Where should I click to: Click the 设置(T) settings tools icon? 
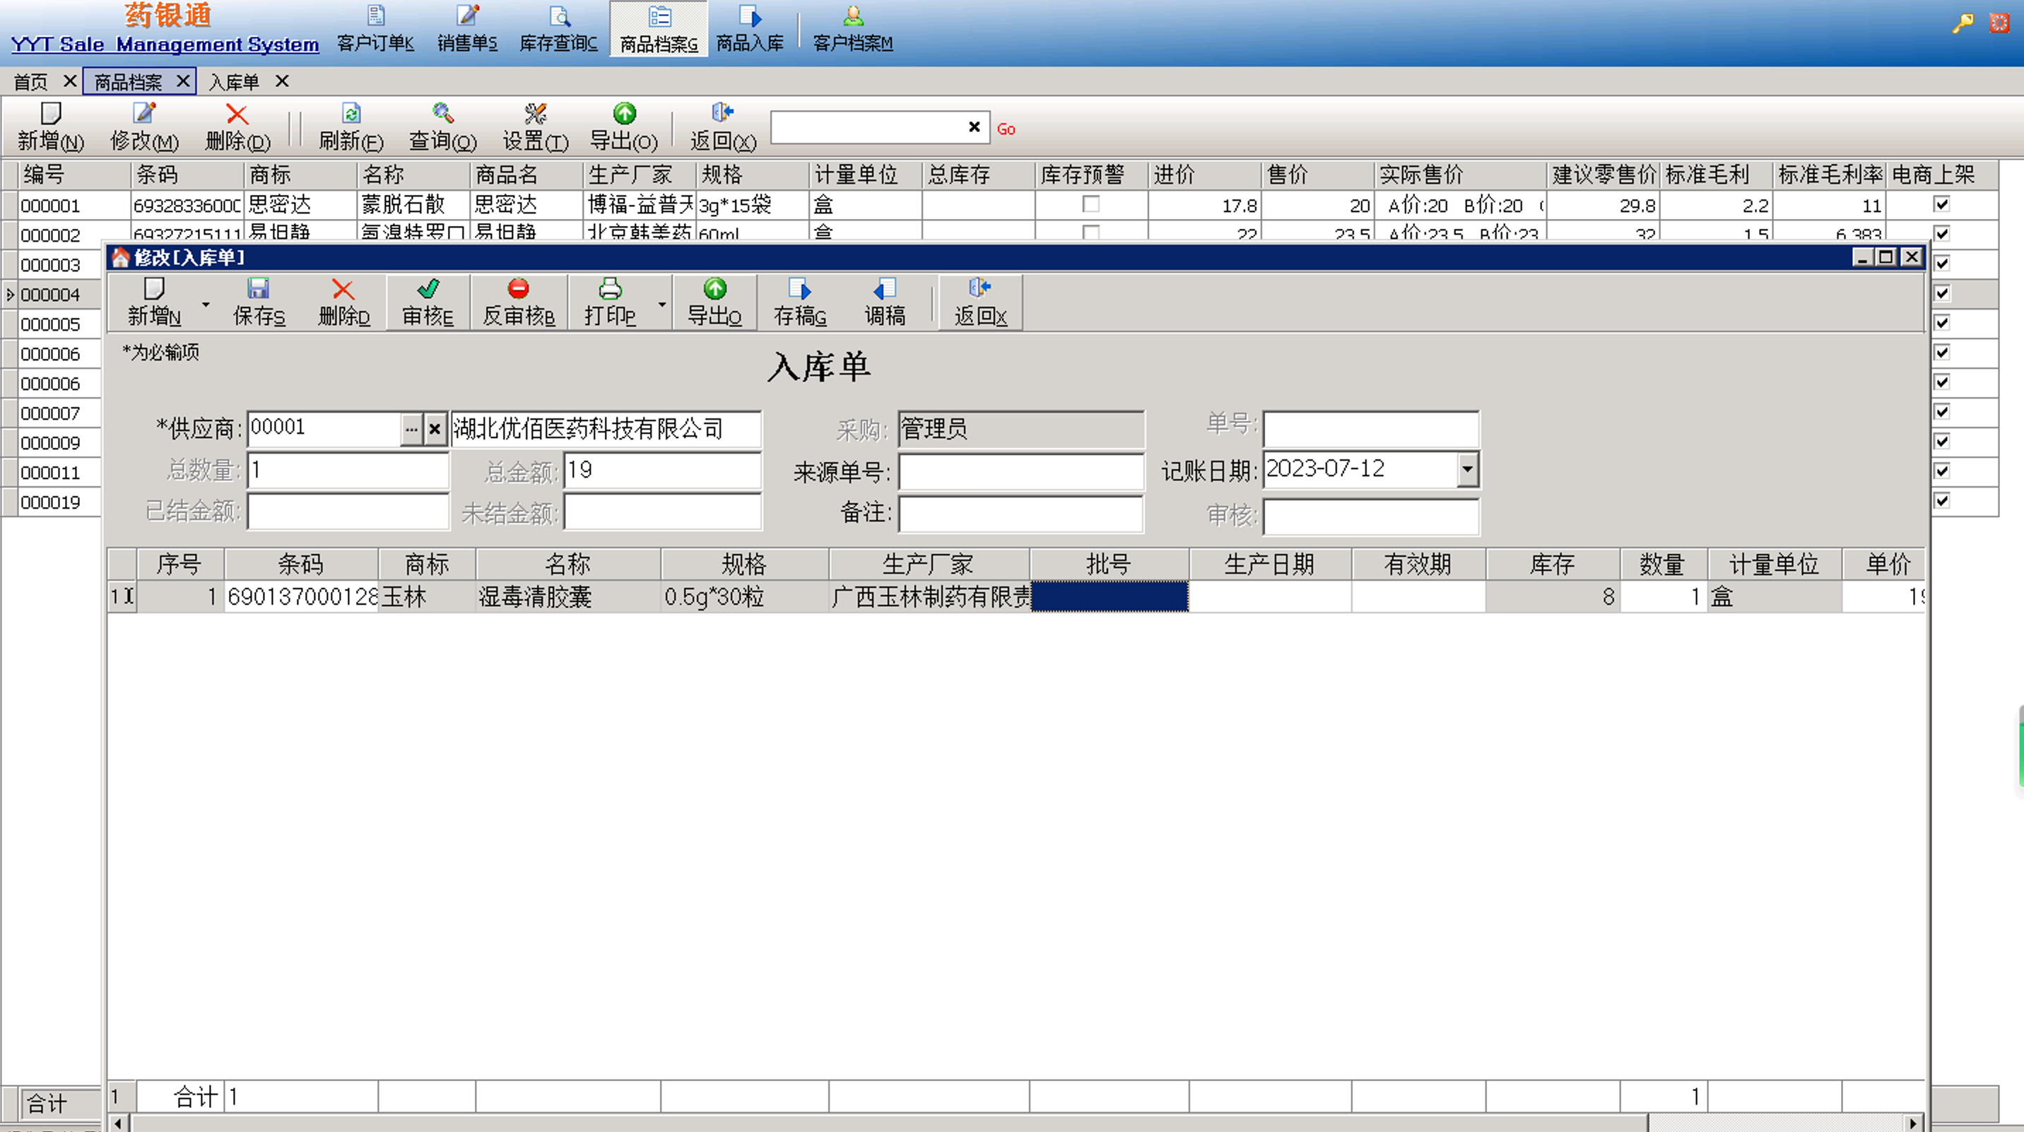pos(535,114)
